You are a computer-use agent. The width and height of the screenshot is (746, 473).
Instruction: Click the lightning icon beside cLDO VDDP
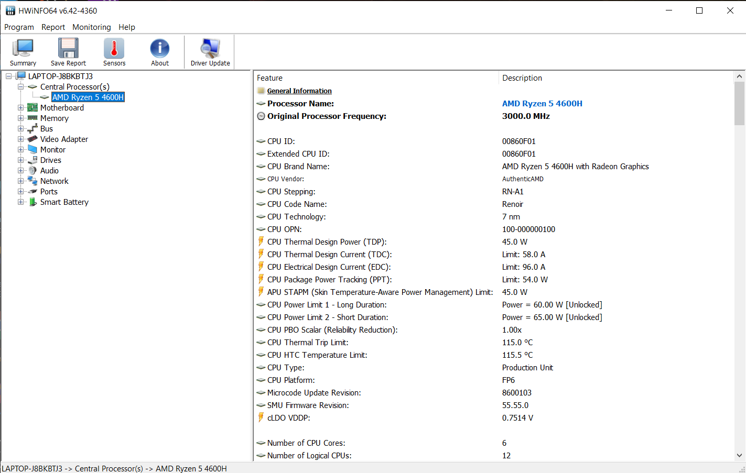tap(261, 417)
